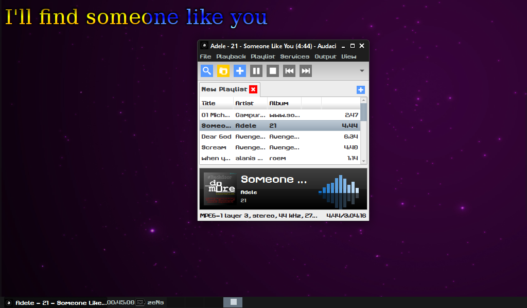Click the yellow Open Files icon
This screenshot has width=527, height=308.
pos(223,71)
